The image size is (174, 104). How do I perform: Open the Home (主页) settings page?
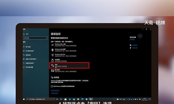tap(26, 34)
